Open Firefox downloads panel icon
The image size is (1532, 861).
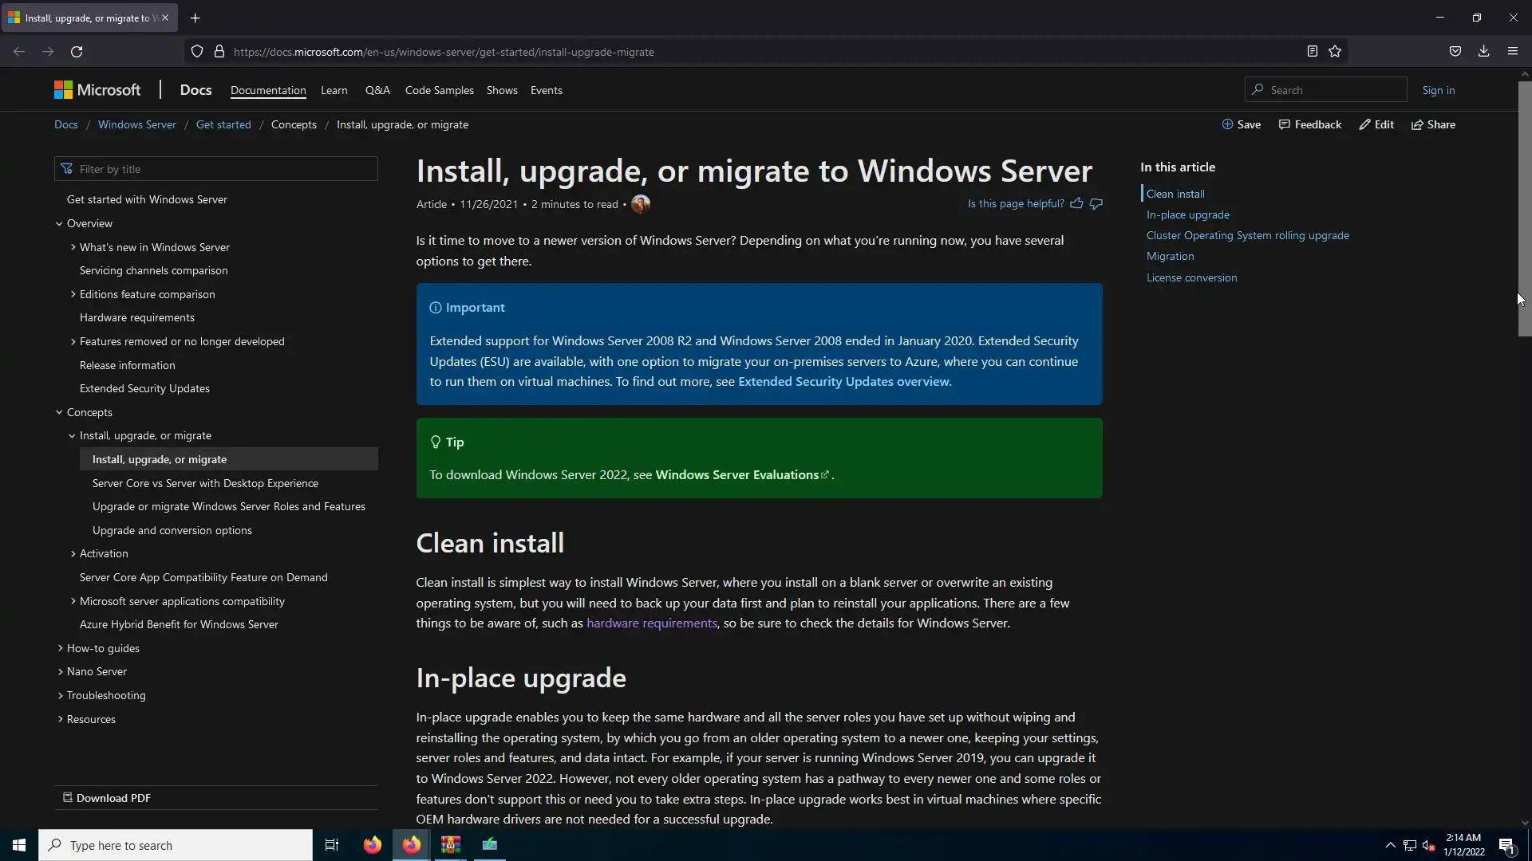1483,51
